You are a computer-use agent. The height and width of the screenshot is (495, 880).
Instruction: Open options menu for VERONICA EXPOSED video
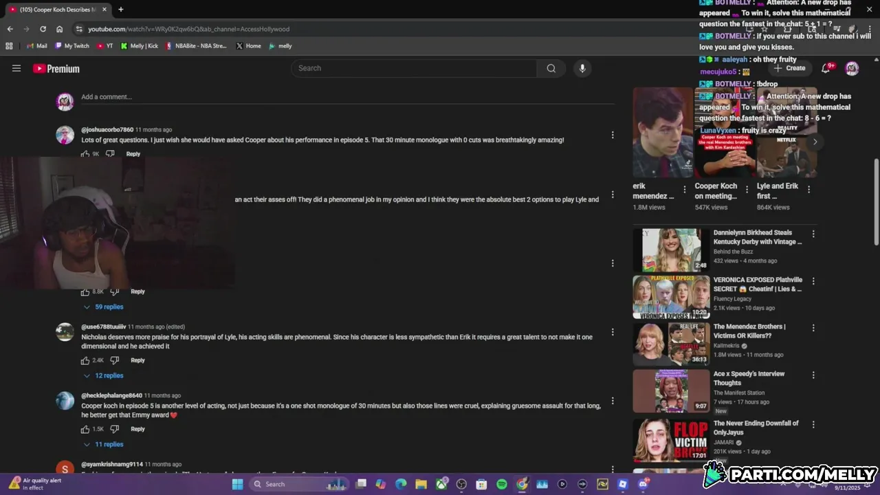coord(813,281)
